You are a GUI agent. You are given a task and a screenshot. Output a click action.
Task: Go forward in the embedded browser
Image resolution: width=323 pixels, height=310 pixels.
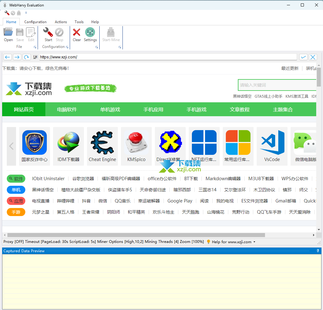pyautogui.click(x=17, y=57)
